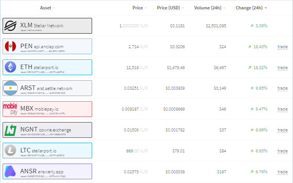Image resolution: width=293 pixels, height=183 pixels.
Task: Click the 1.0000000 XLM price value
Action: [x=133, y=26]
